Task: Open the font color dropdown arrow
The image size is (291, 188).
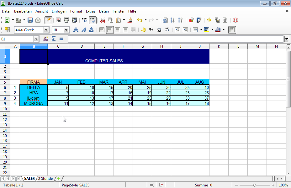Action: (x=224, y=30)
